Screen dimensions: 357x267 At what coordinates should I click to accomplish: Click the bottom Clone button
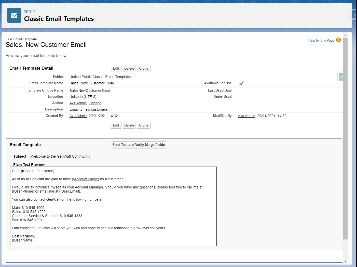[x=144, y=125]
